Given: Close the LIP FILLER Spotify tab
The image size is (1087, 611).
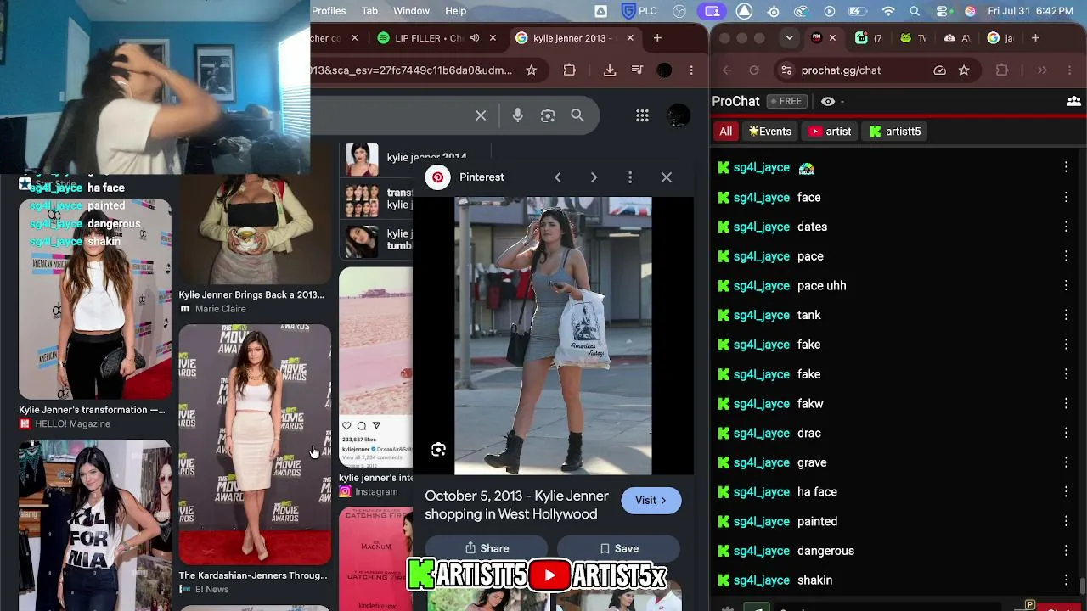Looking at the screenshot, I should coord(494,38).
